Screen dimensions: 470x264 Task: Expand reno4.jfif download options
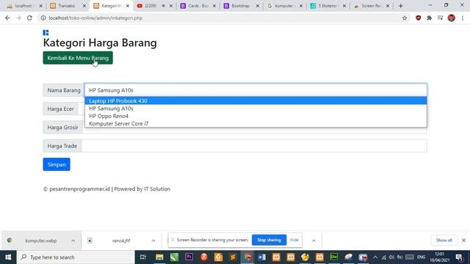(x=153, y=241)
